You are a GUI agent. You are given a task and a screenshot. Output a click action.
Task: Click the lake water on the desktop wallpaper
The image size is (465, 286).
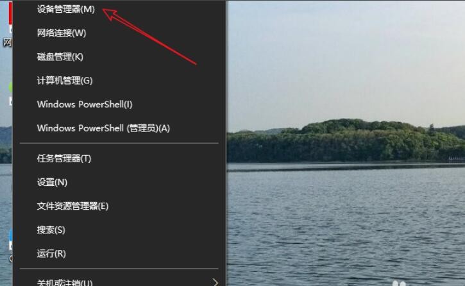pyautogui.click(x=346, y=225)
